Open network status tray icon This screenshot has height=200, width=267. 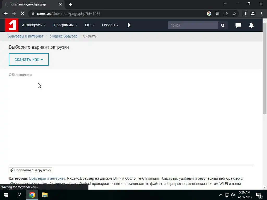[227, 195]
